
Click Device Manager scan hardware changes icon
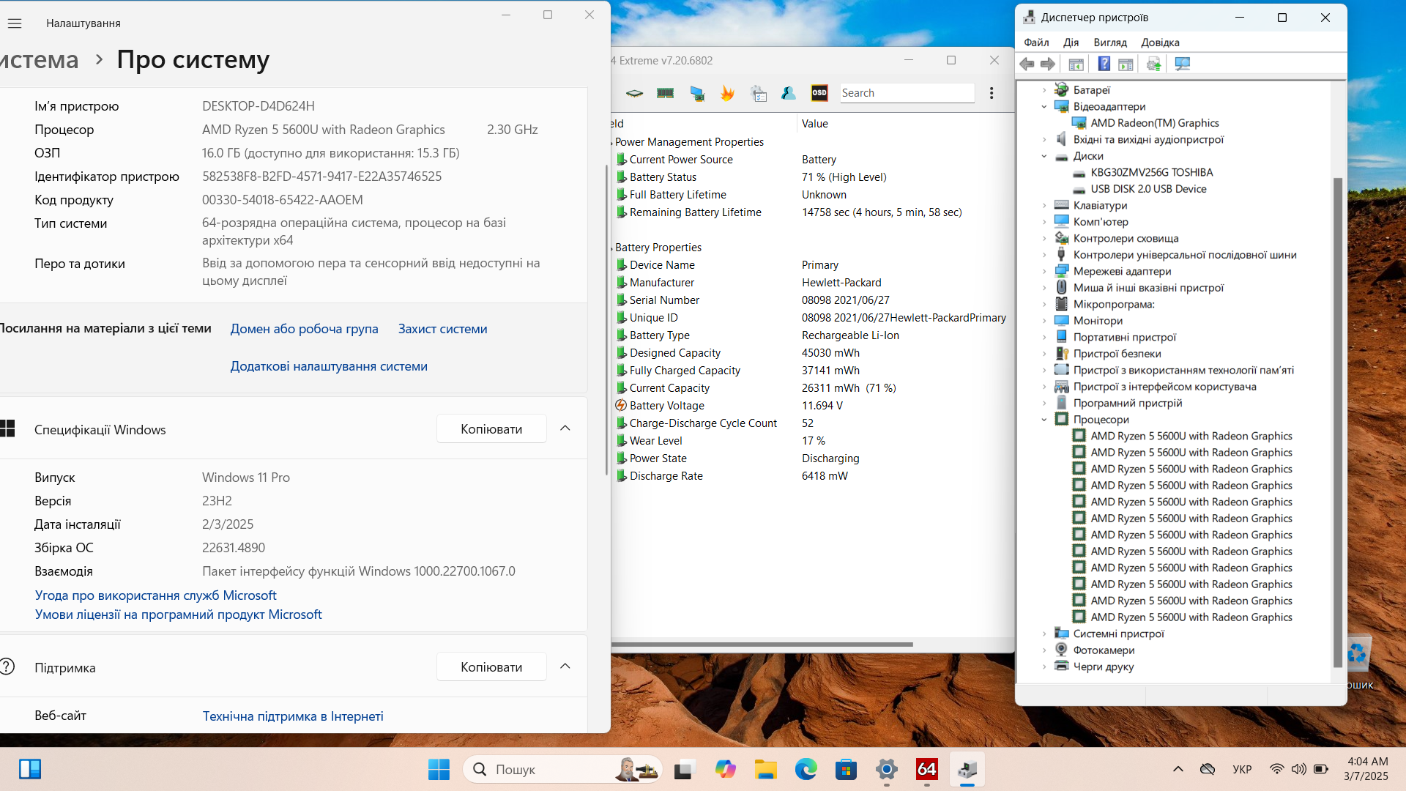click(x=1182, y=64)
